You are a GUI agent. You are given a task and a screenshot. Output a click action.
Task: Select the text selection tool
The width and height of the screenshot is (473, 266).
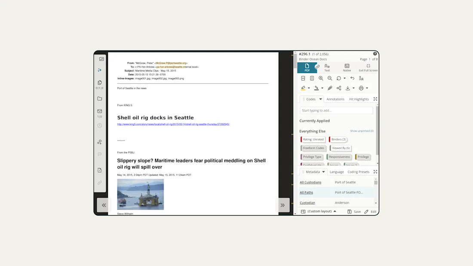click(x=361, y=78)
